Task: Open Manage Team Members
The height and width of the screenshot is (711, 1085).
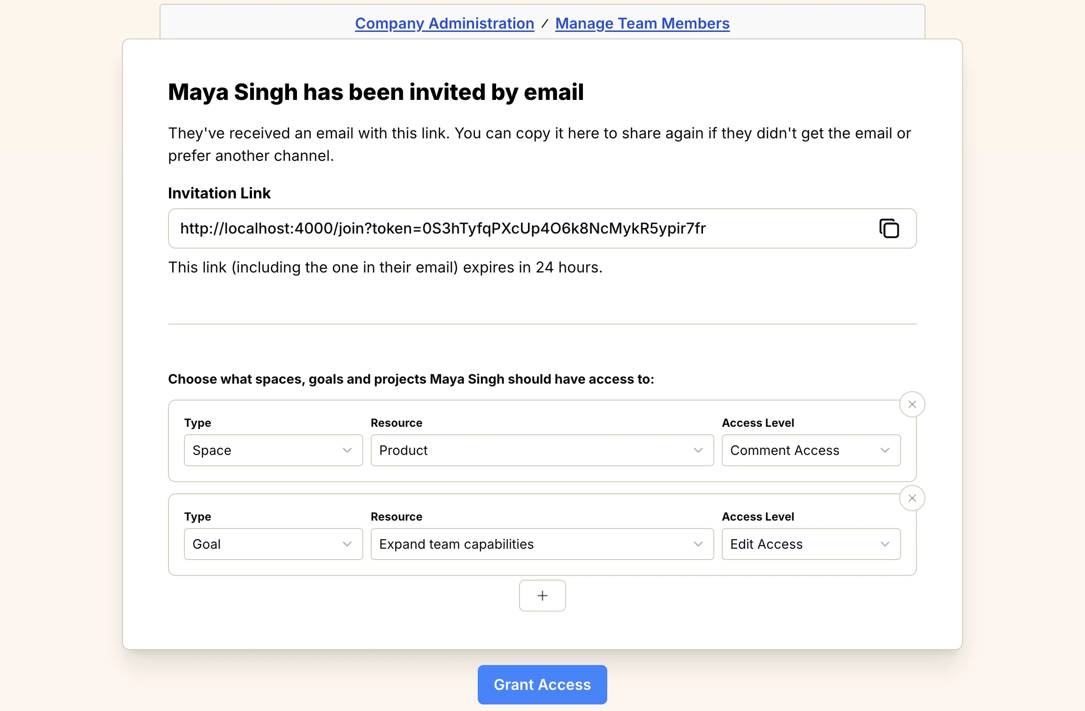Action: [x=642, y=23]
